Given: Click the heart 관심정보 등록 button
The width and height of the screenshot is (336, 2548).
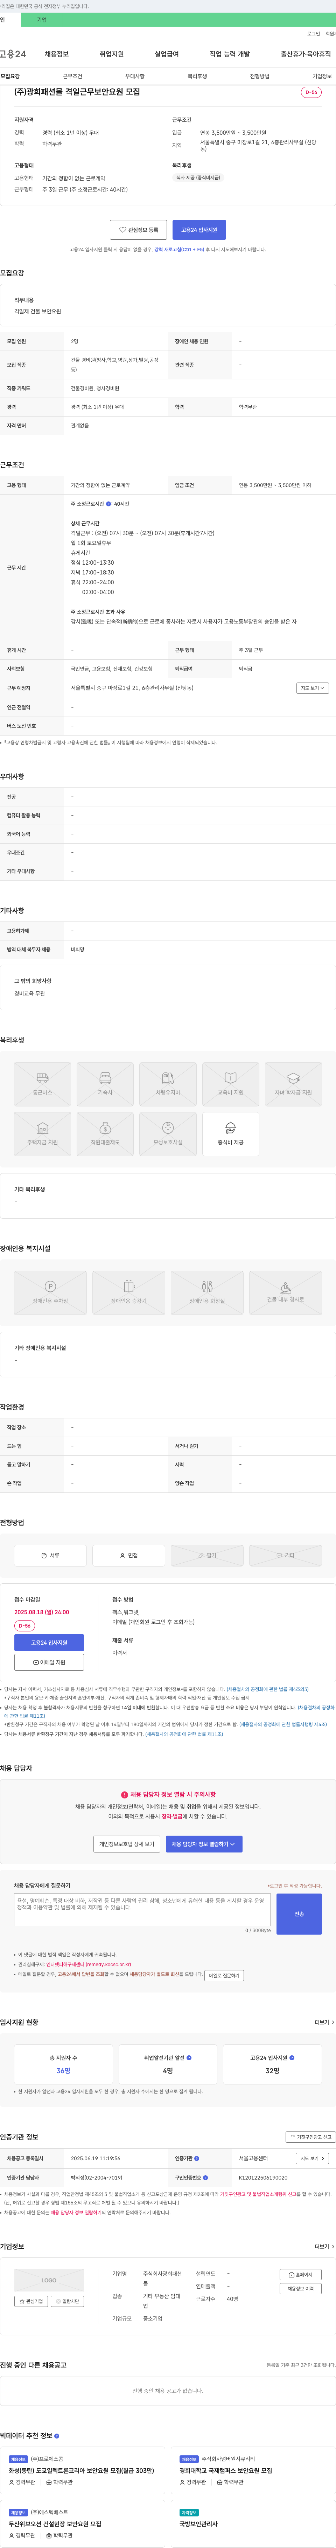Looking at the screenshot, I should [x=138, y=229].
